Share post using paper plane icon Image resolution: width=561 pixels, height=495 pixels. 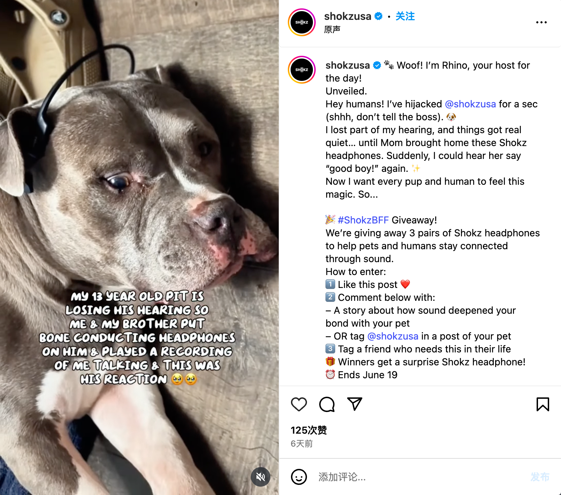point(355,404)
